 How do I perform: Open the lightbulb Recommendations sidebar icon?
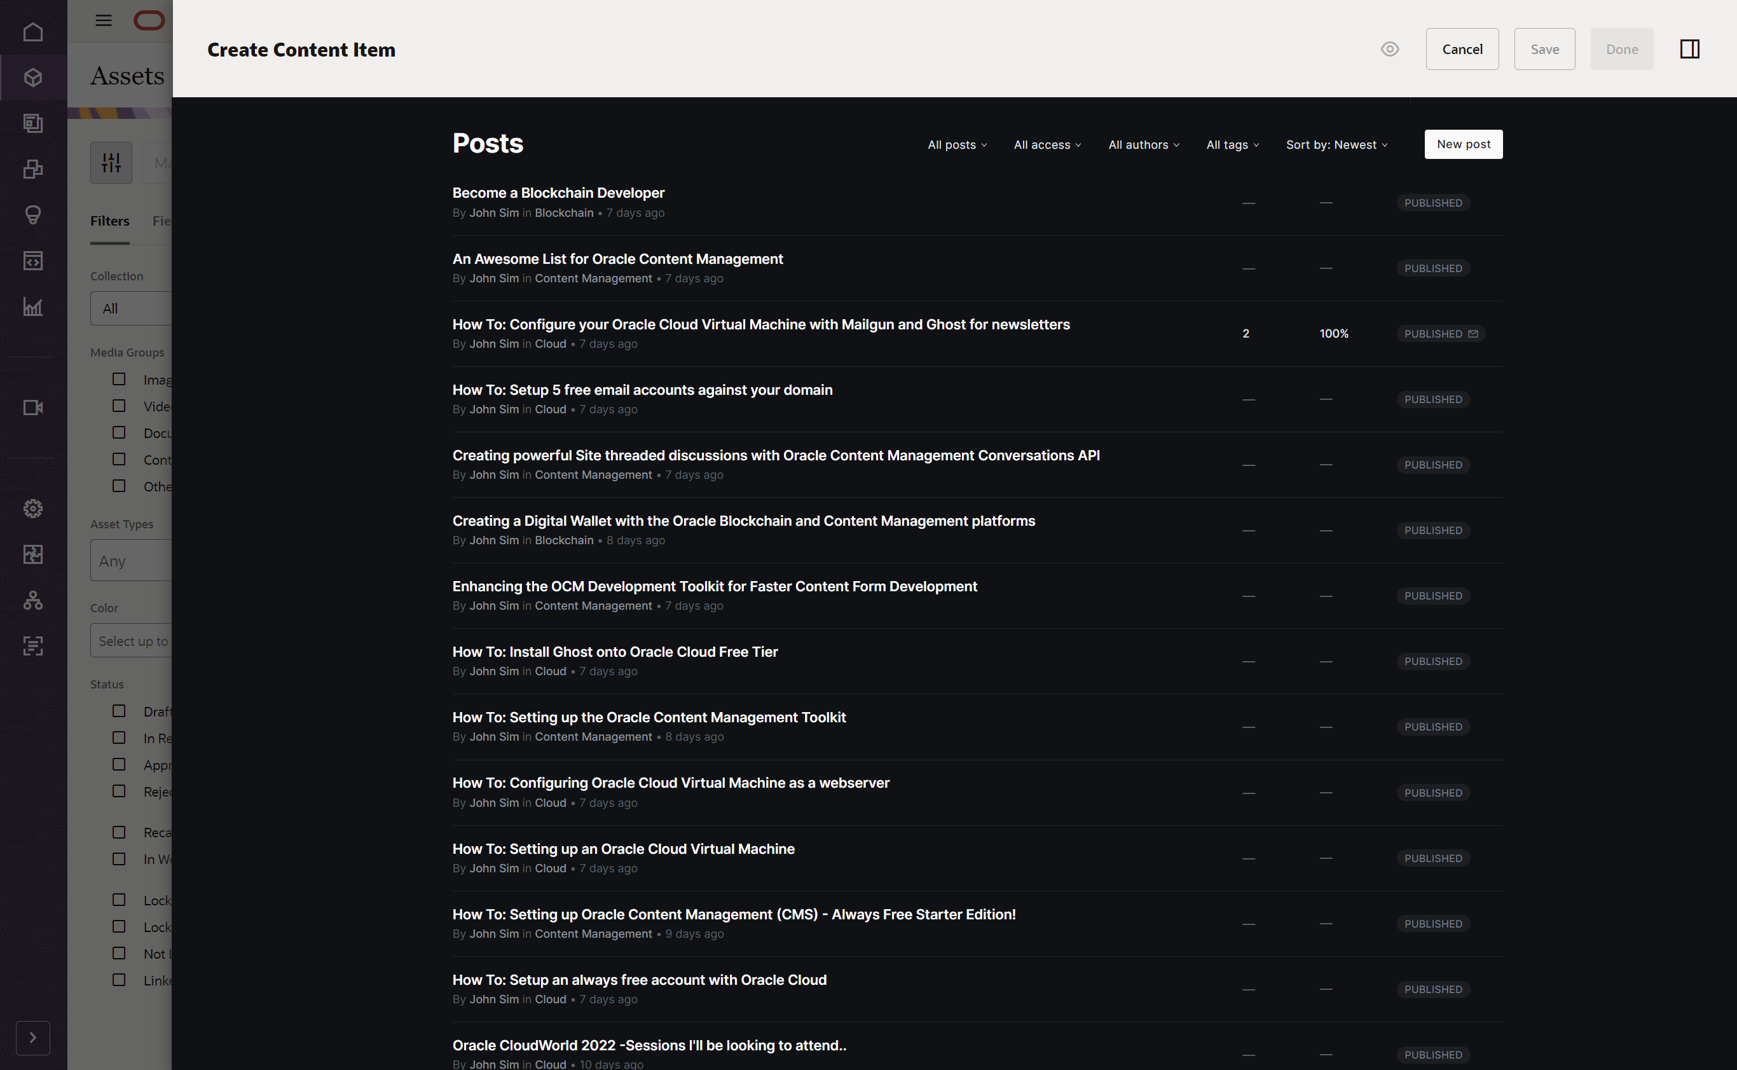(32, 215)
